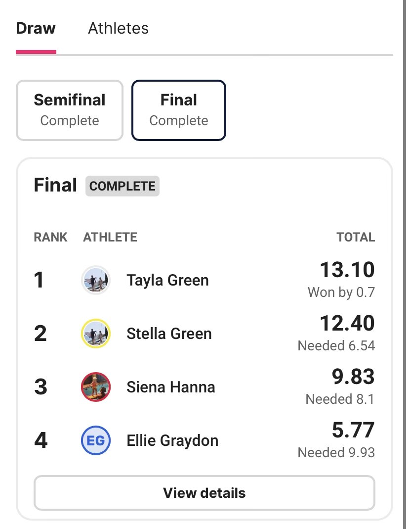Image resolution: width=409 pixels, height=529 pixels.
Task: Switch to the Athletes tab
Action: 118,28
